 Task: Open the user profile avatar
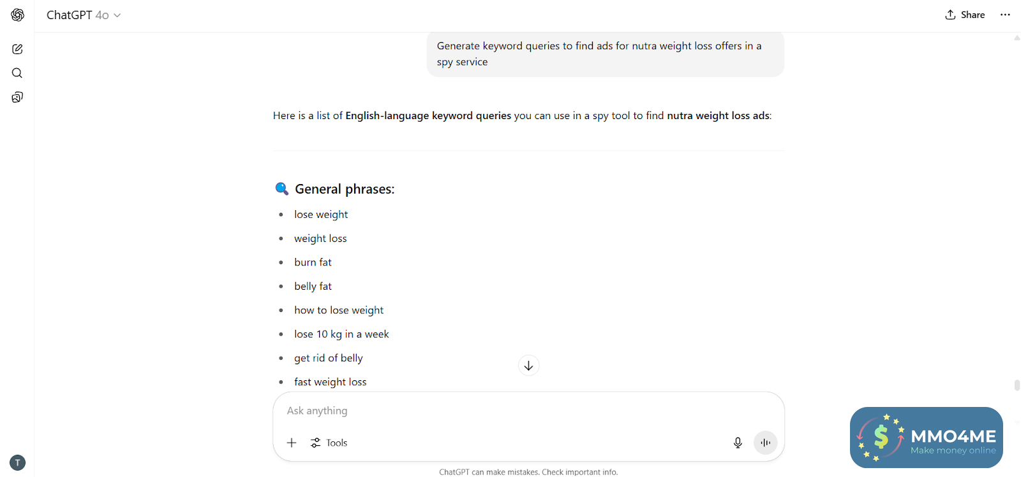18,462
